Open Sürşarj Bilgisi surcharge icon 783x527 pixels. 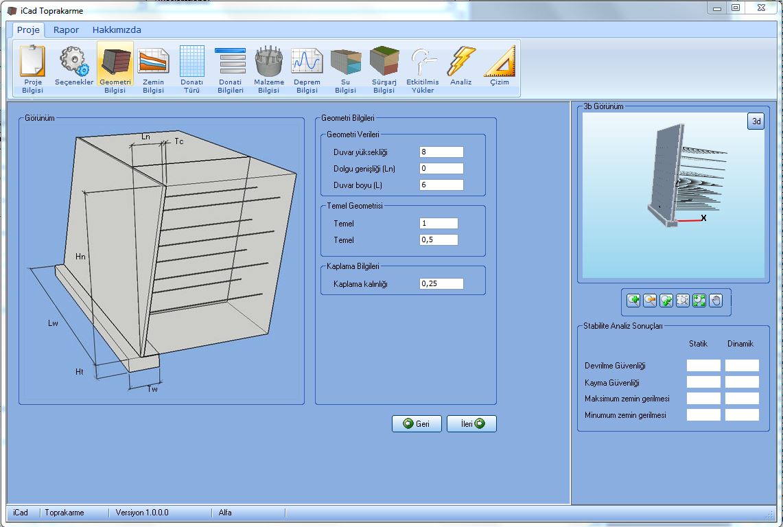(x=384, y=69)
